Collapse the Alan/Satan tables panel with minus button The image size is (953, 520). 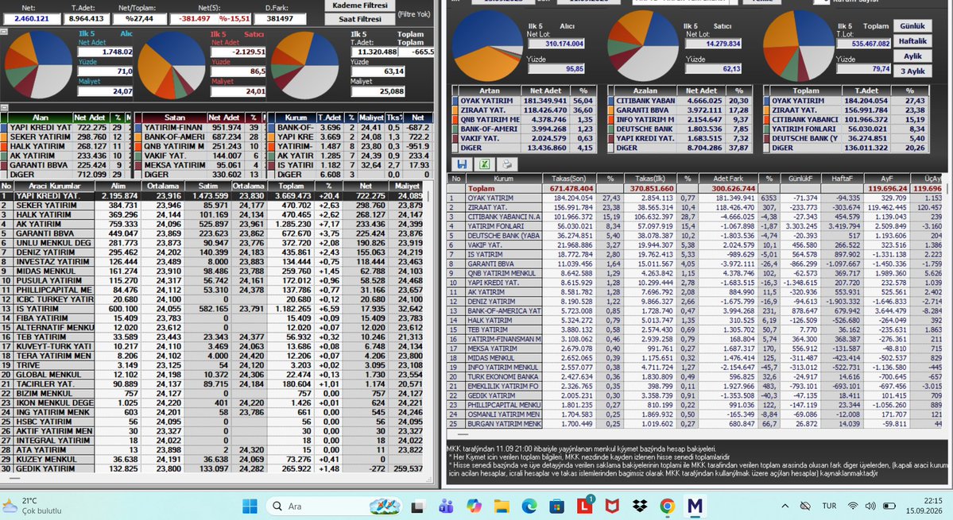tap(4, 107)
